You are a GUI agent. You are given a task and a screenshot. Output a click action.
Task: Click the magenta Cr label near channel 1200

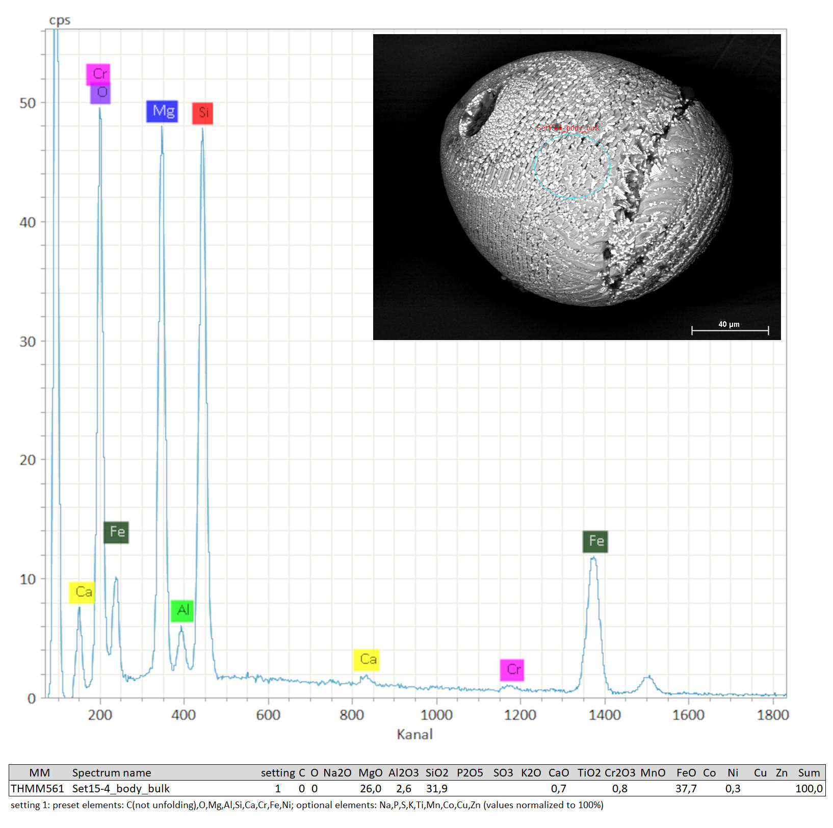[512, 669]
